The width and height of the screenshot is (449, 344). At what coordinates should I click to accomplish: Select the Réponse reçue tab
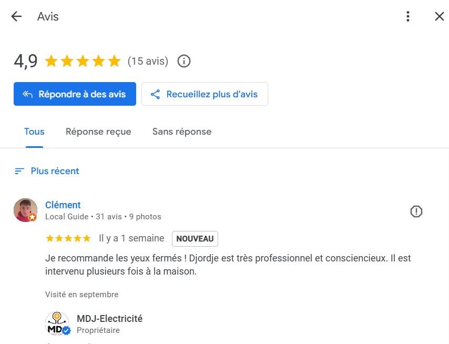98,131
